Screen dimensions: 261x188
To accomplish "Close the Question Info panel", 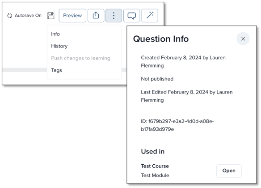I will tap(243, 38).
